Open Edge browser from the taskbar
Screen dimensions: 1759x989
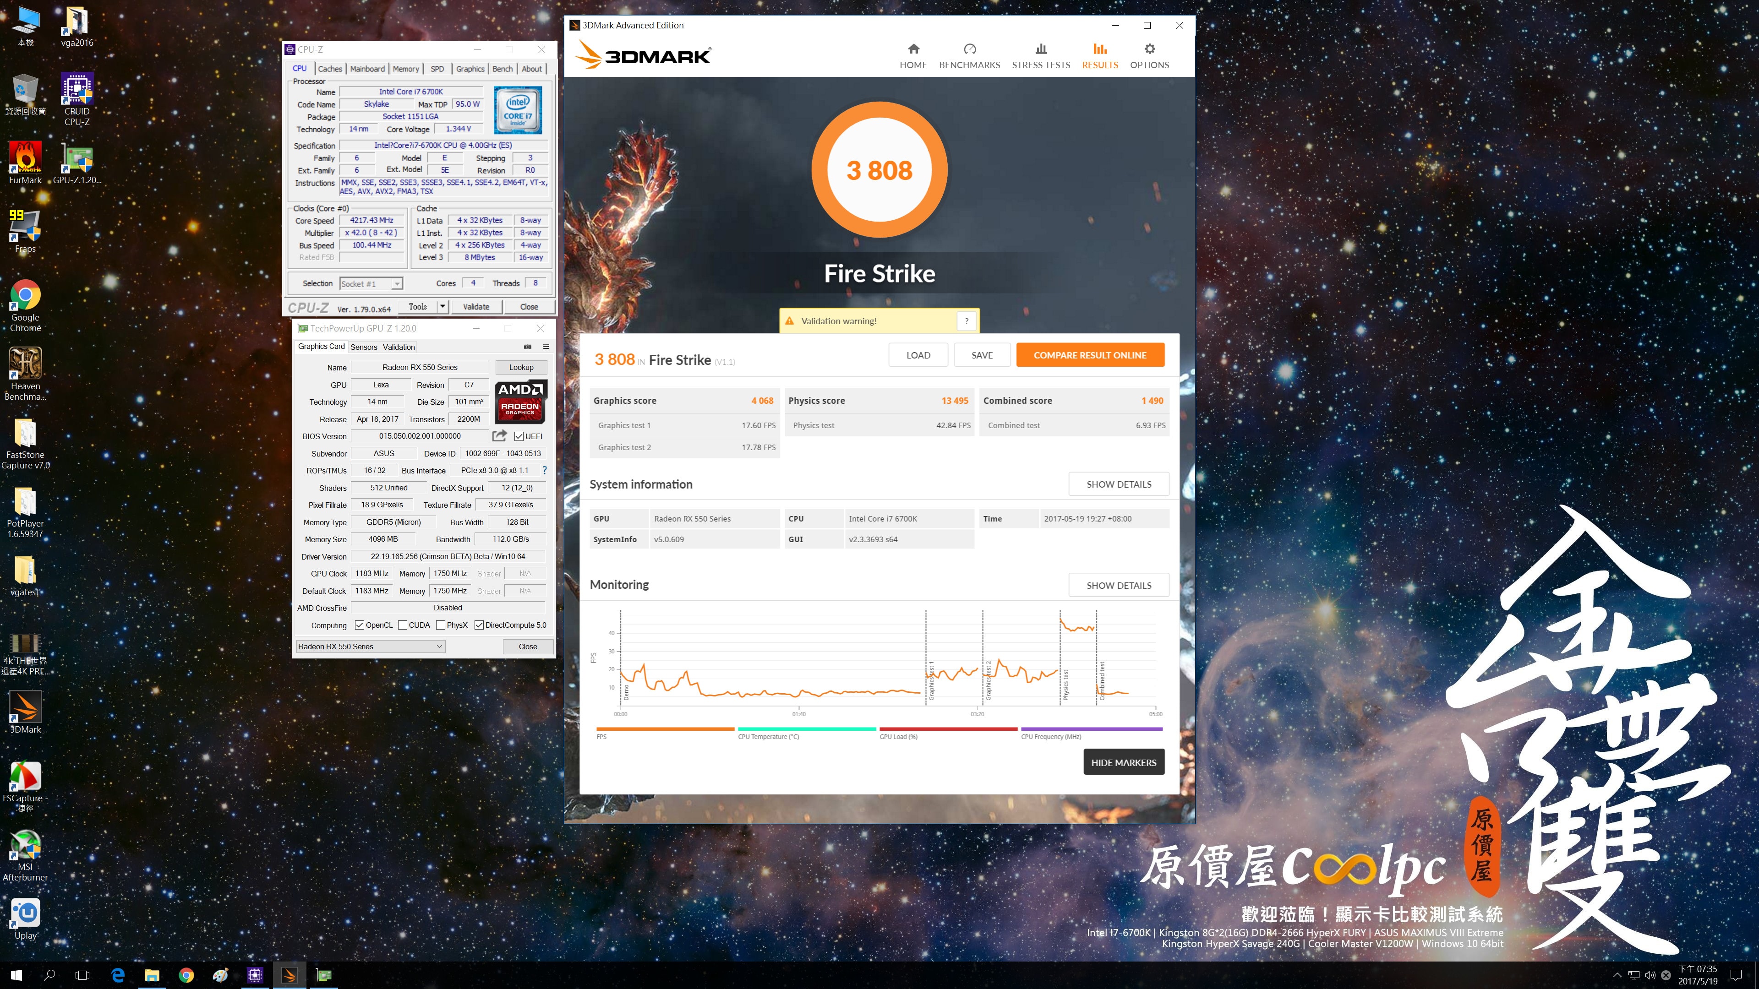[x=117, y=975]
